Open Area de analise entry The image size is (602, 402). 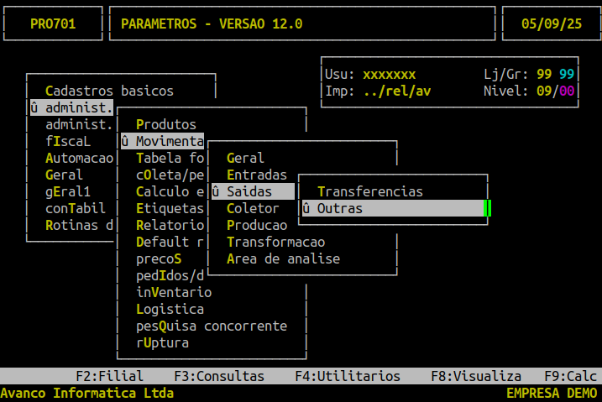pyautogui.click(x=283, y=259)
